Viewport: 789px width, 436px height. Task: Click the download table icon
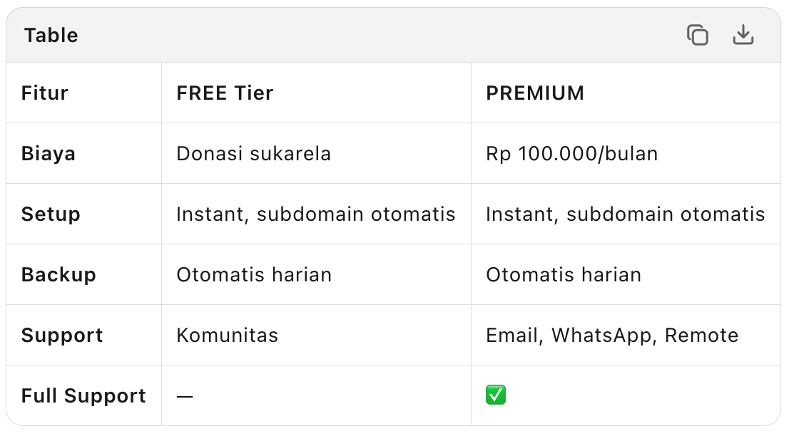(743, 35)
